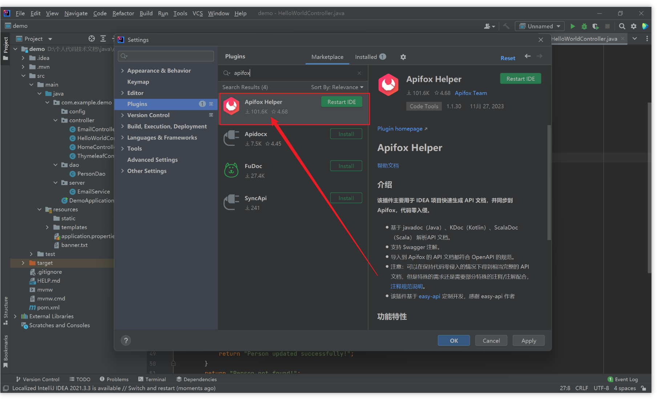Collapse the controller package in Project tree

[x=55, y=120]
